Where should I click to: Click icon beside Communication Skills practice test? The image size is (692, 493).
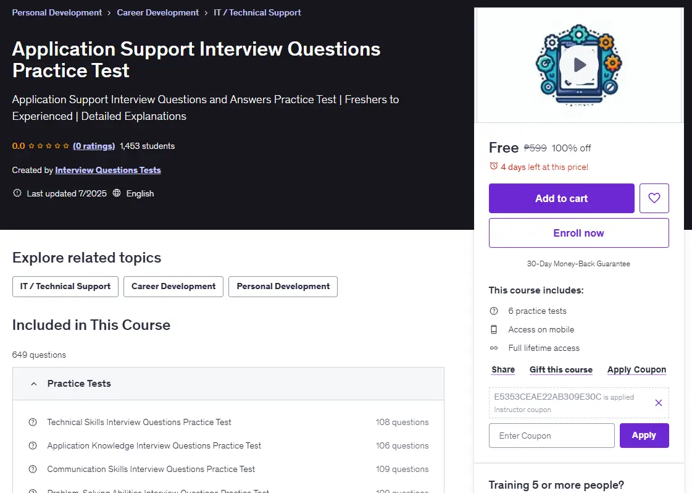(33, 469)
